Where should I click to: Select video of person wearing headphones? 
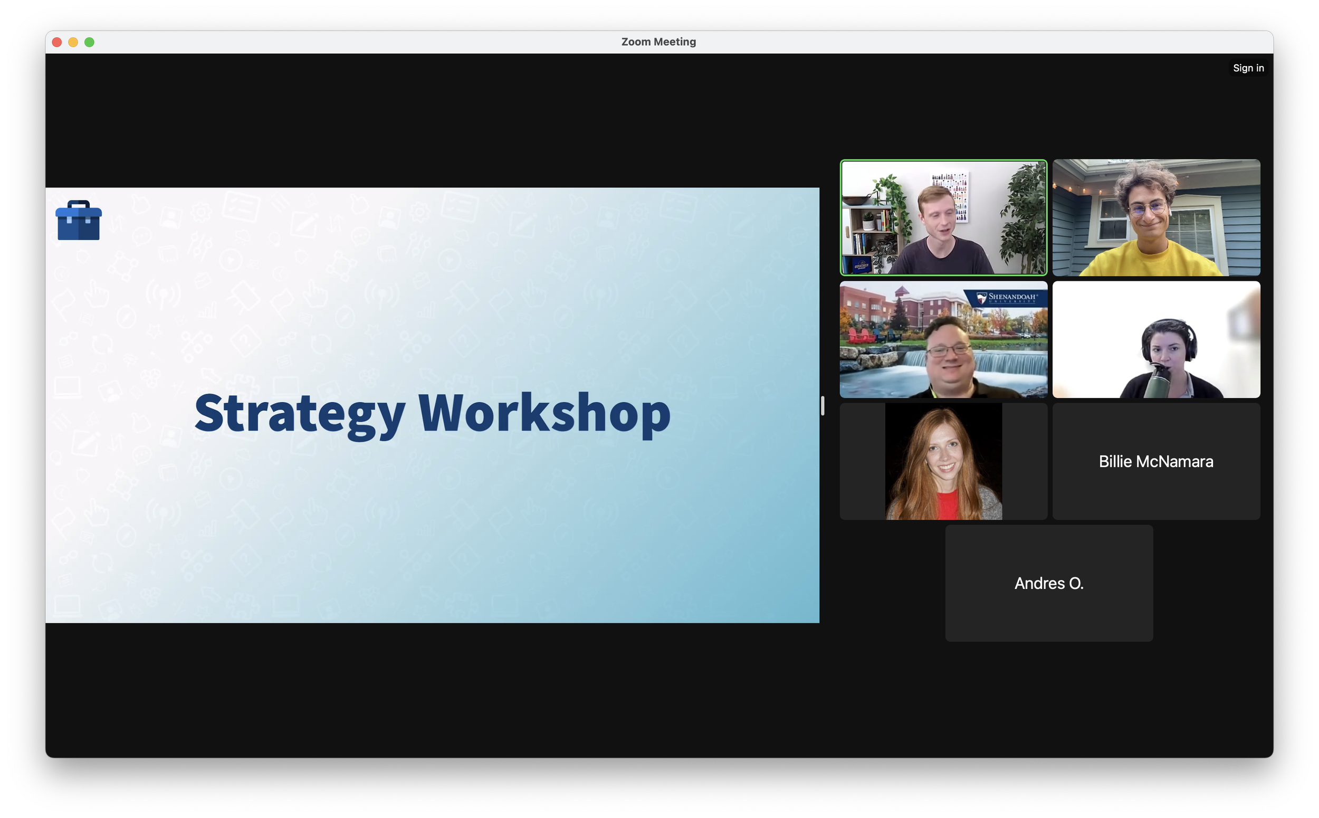click(x=1155, y=340)
